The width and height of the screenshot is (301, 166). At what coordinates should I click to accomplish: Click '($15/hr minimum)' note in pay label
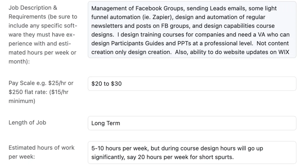point(39,96)
